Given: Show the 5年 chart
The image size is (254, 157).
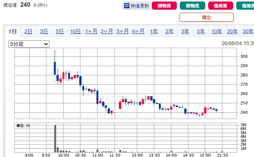Looking at the screenshot, I should 201,31.
